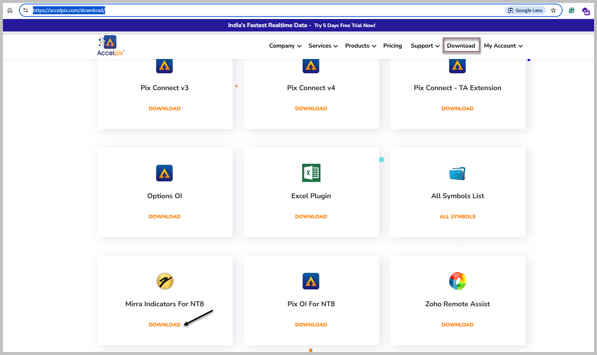Expand the Company menu

pyautogui.click(x=285, y=46)
